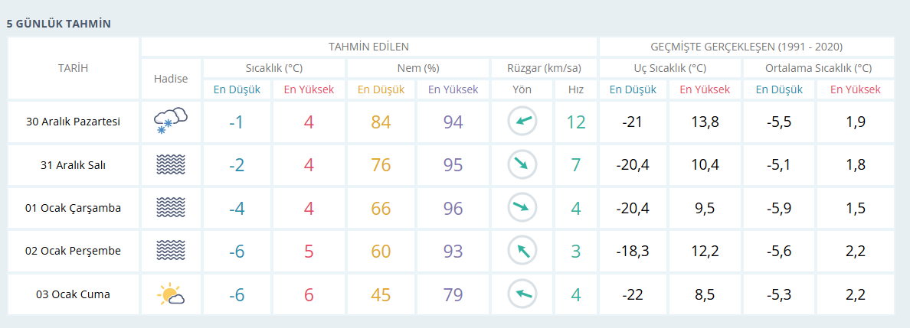Click the fog icon for 02 Ocak Perşembe
This screenshot has width=910, height=328.
click(x=171, y=250)
